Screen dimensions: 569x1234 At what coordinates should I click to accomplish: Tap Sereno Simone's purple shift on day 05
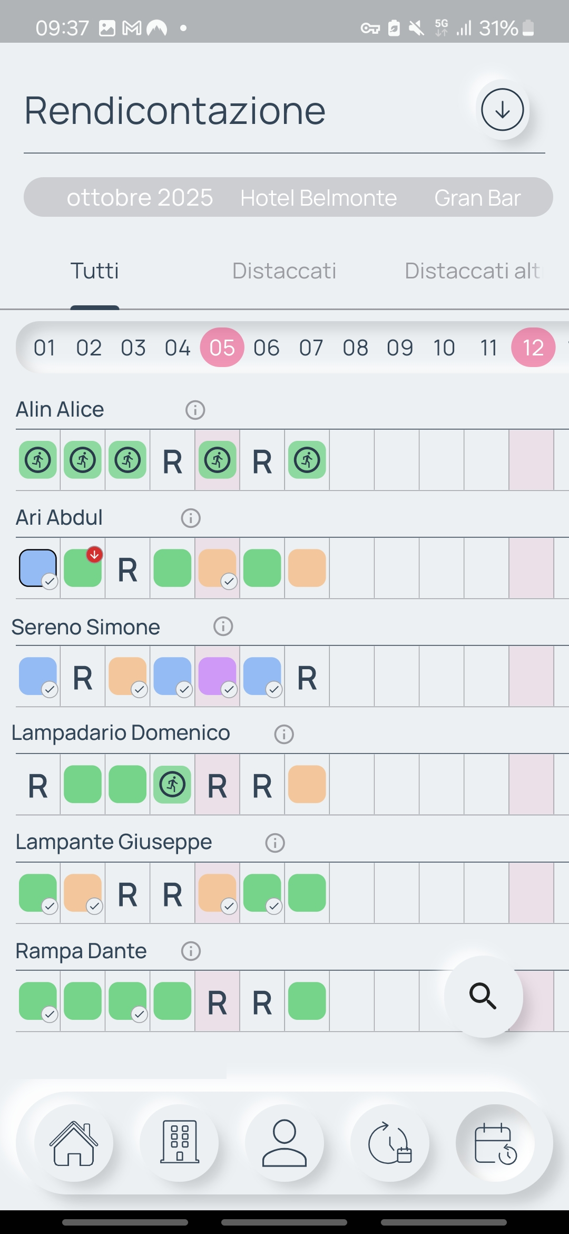217,676
